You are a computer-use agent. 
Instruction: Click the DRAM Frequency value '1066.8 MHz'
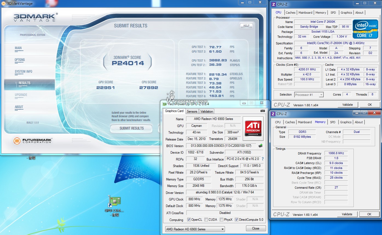click(x=336, y=153)
